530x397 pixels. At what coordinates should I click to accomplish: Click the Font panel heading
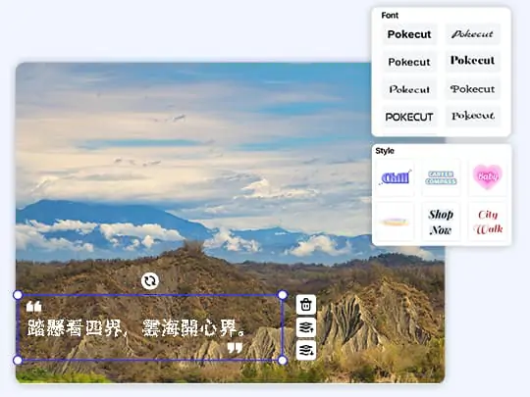[390, 16]
